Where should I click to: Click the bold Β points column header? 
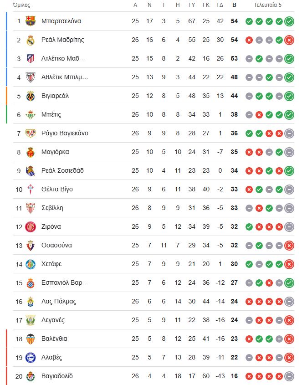pyautogui.click(x=234, y=5)
